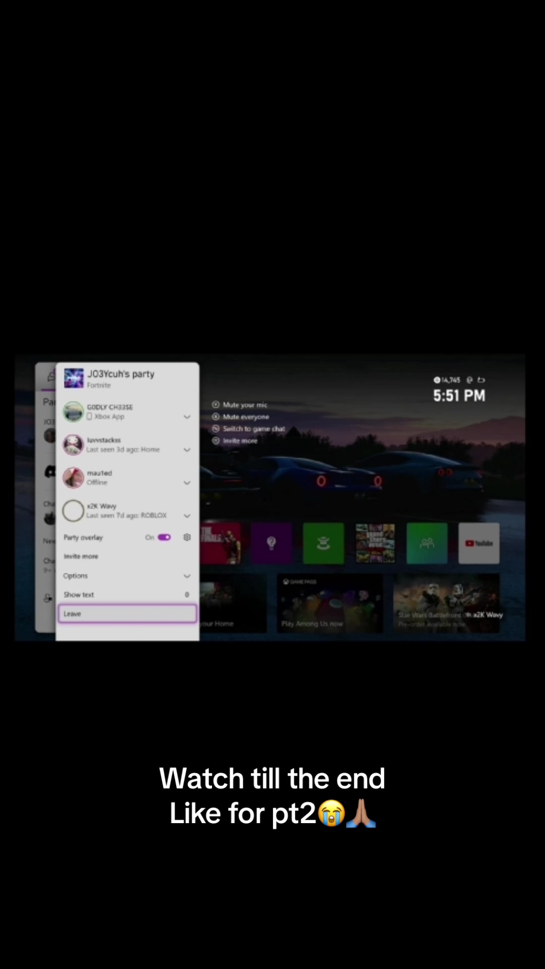Open the green Xbox avatar tile

coord(323,543)
